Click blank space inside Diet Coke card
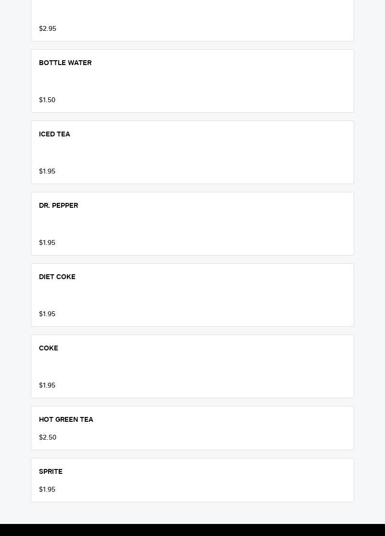The height and width of the screenshot is (536, 385). coord(217,295)
